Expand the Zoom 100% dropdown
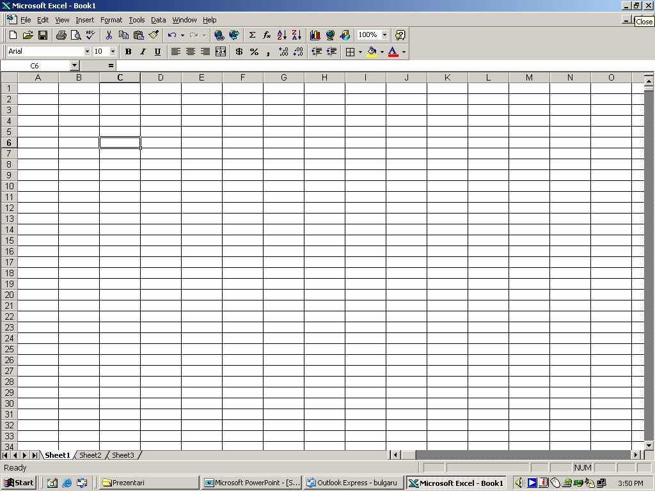The image size is (655, 491). coord(384,35)
